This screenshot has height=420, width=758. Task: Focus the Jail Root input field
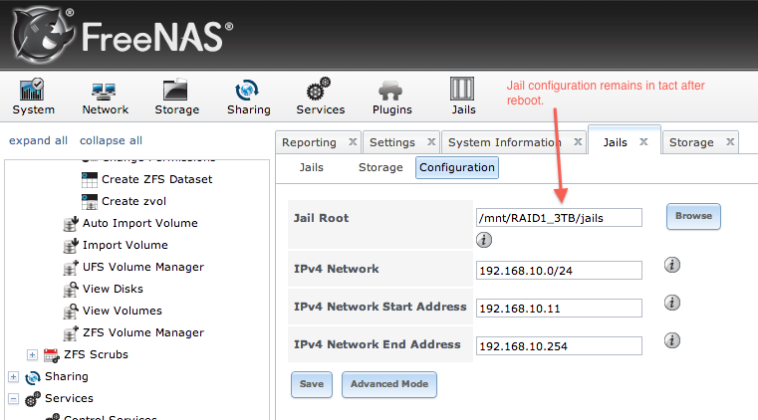click(x=559, y=218)
